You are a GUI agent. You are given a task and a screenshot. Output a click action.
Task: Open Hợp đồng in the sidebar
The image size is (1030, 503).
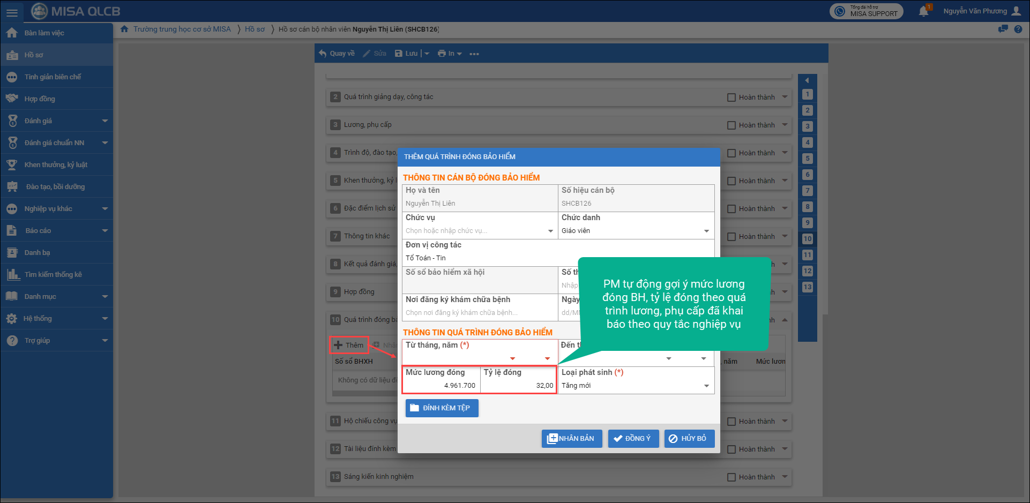40,99
